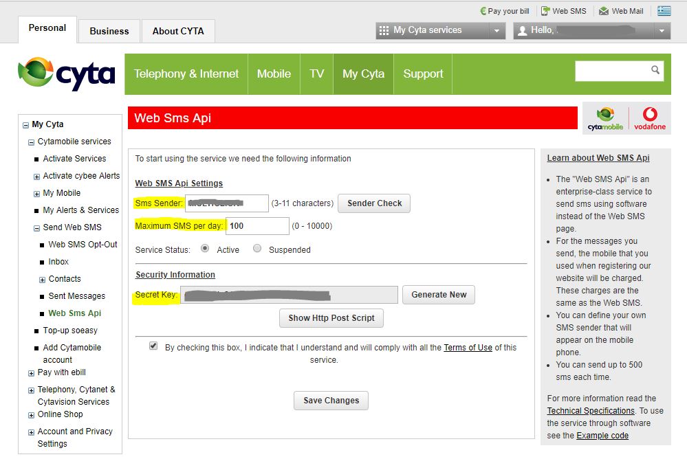Open the About CYTA tab

(x=178, y=31)
